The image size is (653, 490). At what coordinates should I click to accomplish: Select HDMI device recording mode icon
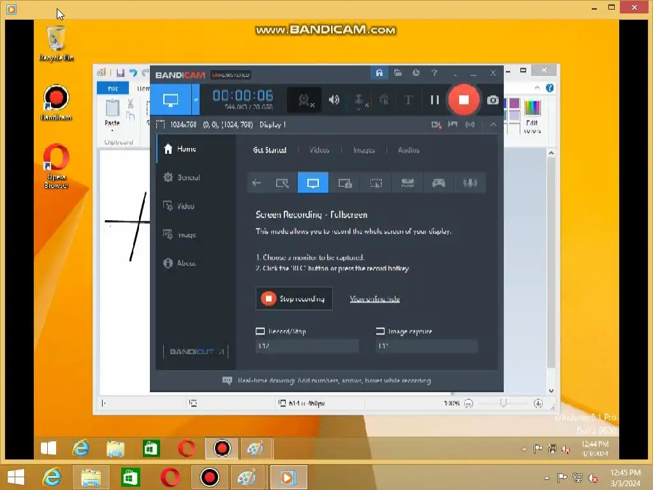[407, 182]
